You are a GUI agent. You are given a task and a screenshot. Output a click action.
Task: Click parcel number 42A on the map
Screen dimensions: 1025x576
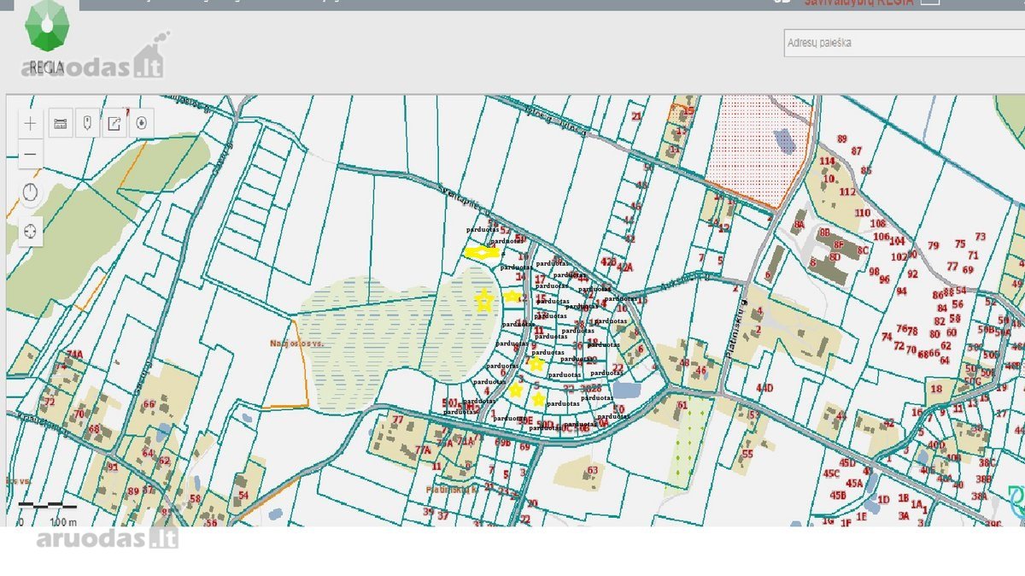click(x=625, y=267)
